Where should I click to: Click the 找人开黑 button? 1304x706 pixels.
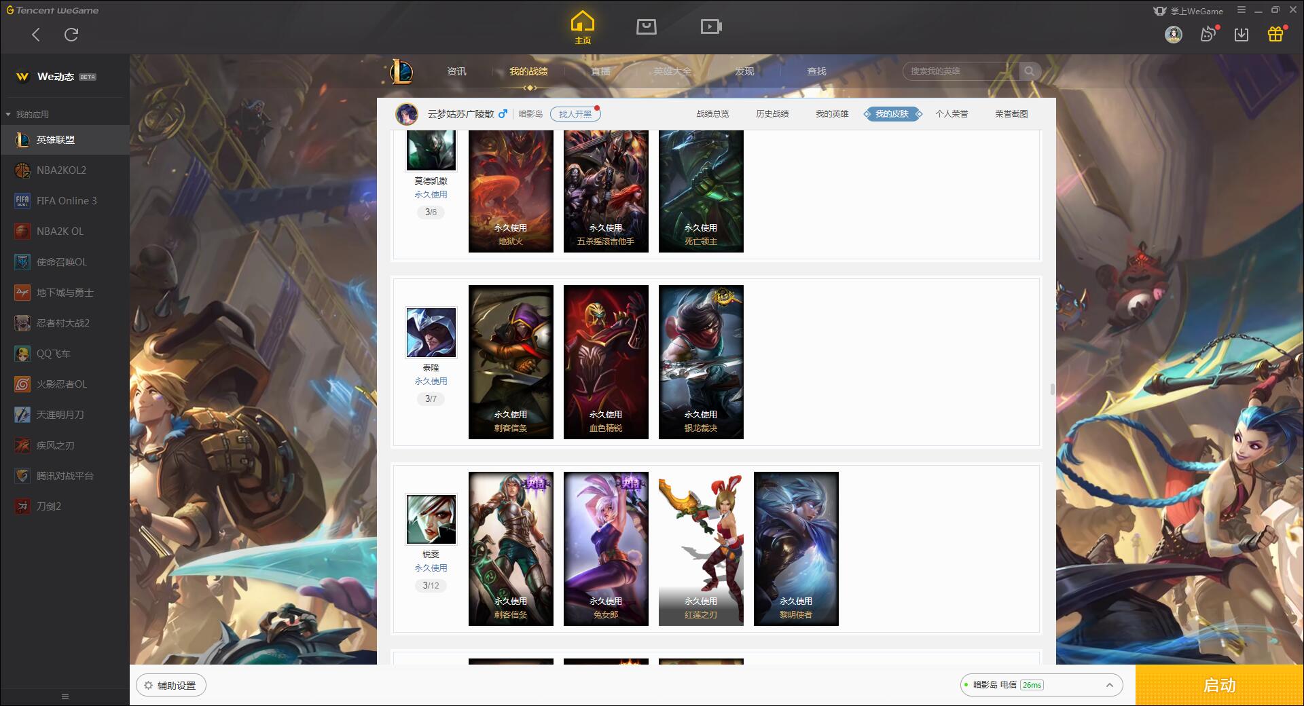click(x=575, y=114)
